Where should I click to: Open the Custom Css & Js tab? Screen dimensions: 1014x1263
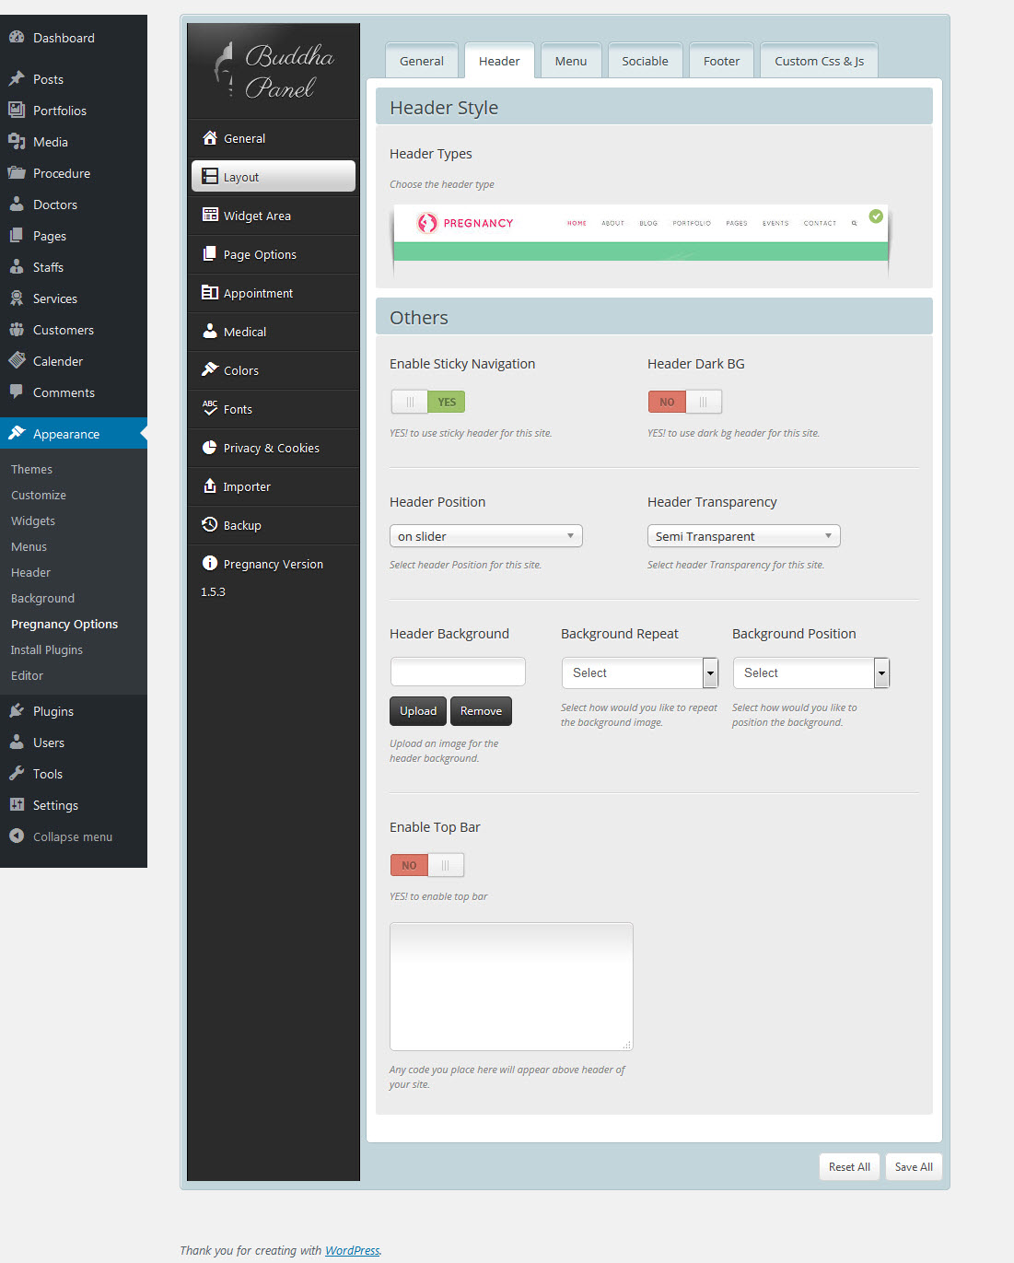pyautogui.click(x=818, y=60)
